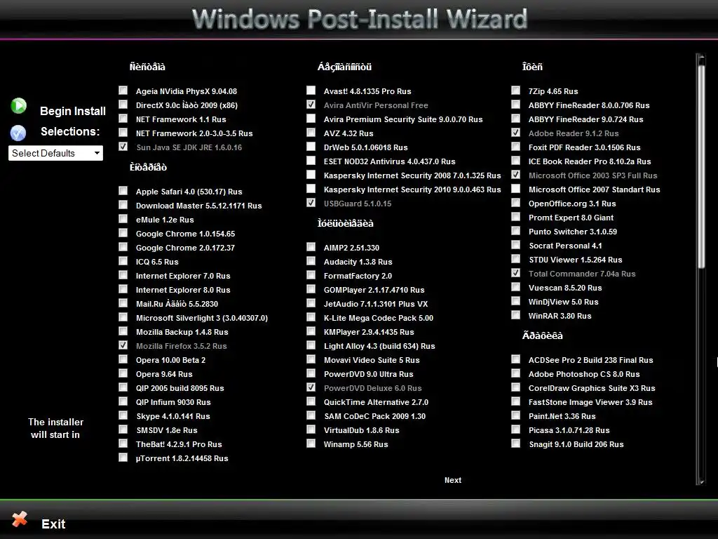Click Punto Switcher 3.1.0.59 text
The image size is (718, 539).
(573, 232)
